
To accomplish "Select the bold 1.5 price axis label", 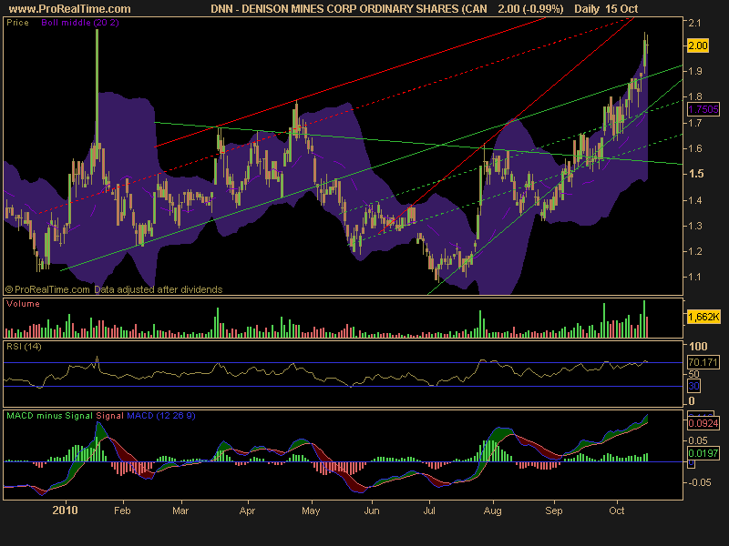I will click(x=695, y=174).
